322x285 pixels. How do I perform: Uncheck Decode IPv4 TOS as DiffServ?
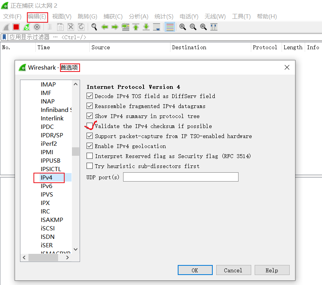pos(90,96)
